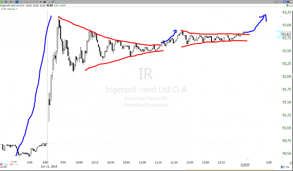Select the tick timeframe button
This screenshot has height=171, width=293.
[x=14, y=2]
